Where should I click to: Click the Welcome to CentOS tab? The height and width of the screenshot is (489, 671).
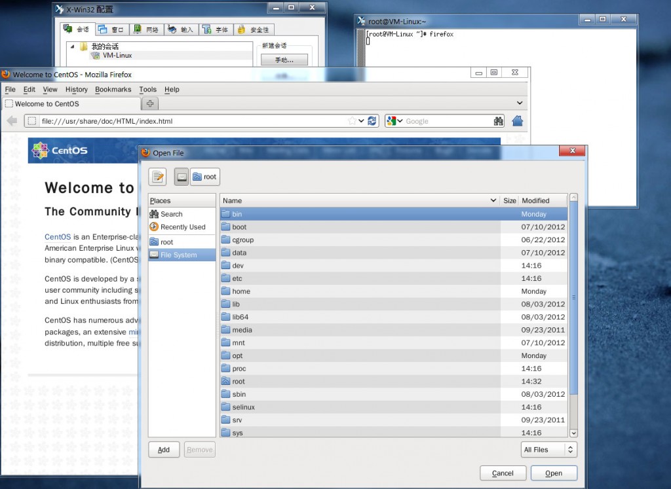click(x=71, y=103)
